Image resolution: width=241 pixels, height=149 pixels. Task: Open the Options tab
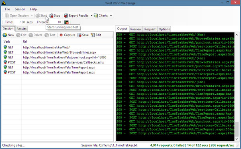164,29
